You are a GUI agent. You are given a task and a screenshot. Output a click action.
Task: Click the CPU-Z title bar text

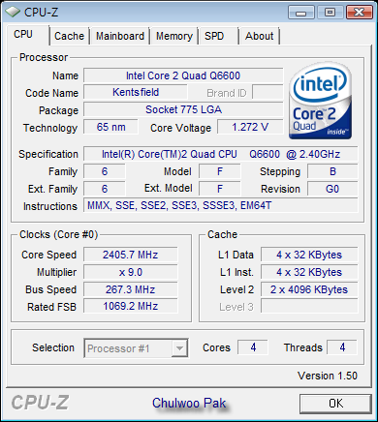[x=41, y=13]
